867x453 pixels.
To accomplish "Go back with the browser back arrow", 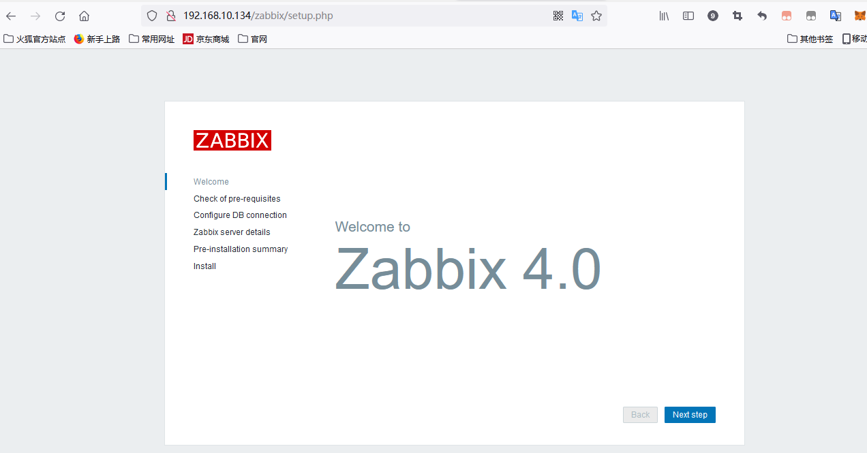I will coord(11,16).
